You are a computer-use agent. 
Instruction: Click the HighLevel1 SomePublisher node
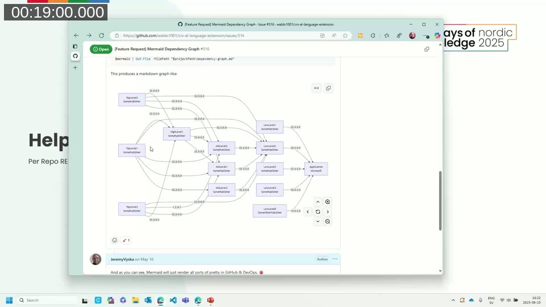tap(177, 134)
